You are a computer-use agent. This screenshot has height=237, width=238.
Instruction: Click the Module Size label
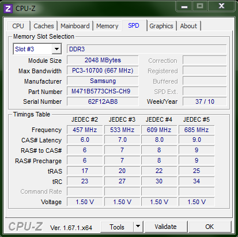pyautogui.click(x=45, y=61)
